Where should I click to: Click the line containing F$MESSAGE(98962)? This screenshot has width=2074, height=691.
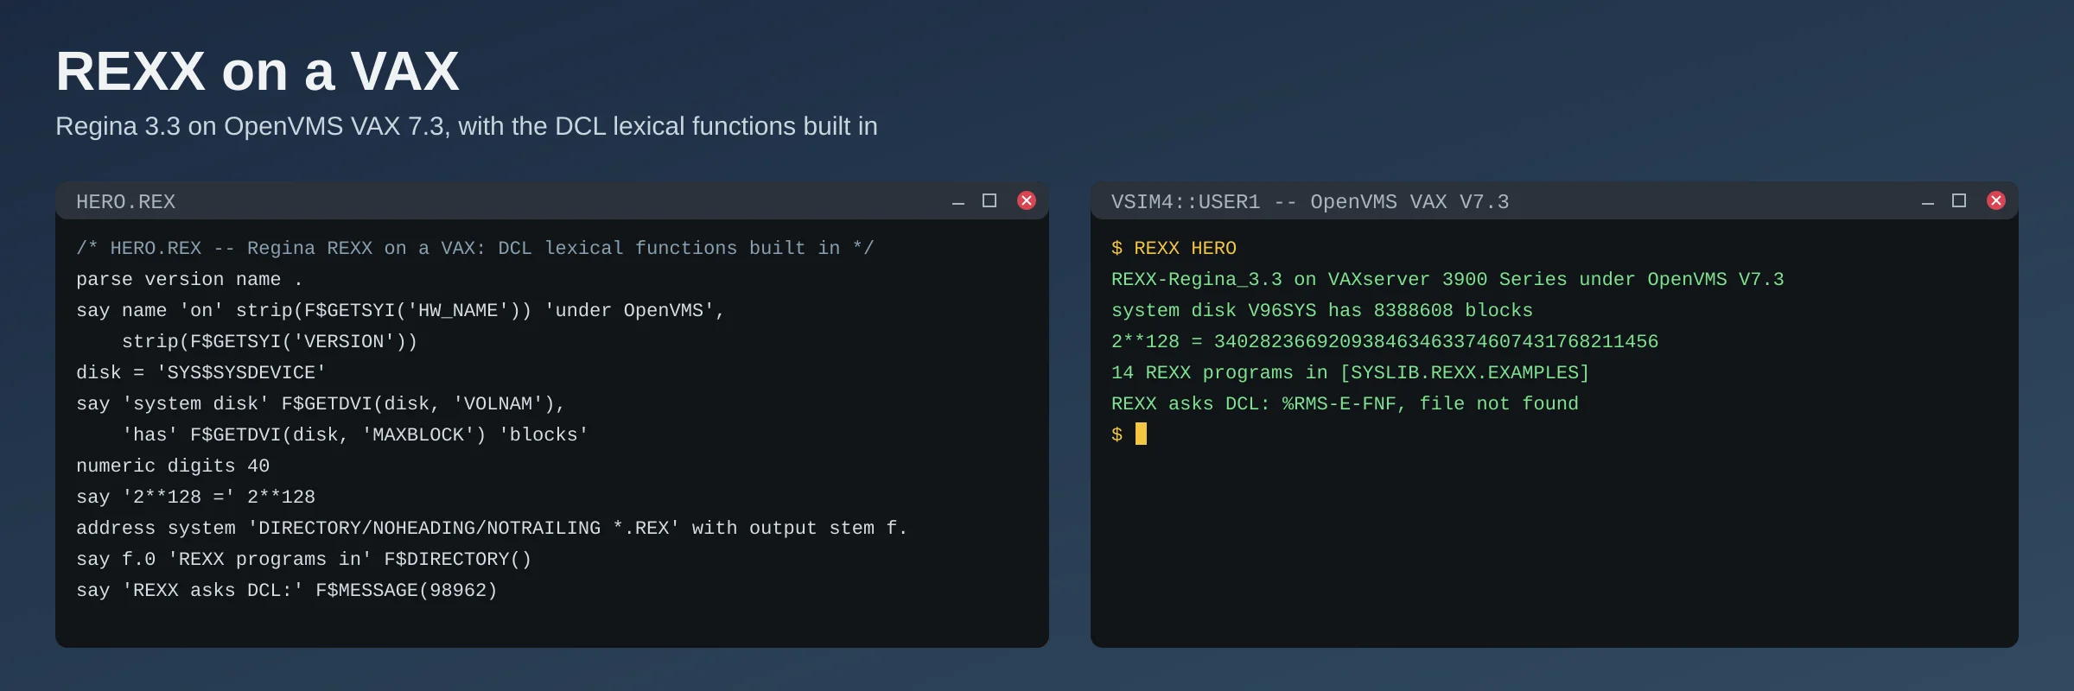pos(287,590)
